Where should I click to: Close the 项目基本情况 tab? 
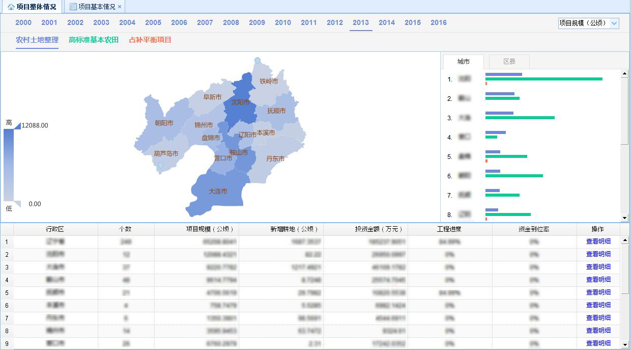(120, 7)
